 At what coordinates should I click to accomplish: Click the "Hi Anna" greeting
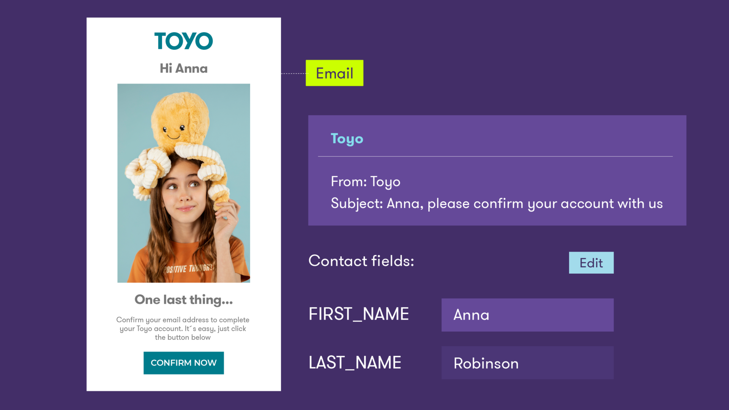183,68
